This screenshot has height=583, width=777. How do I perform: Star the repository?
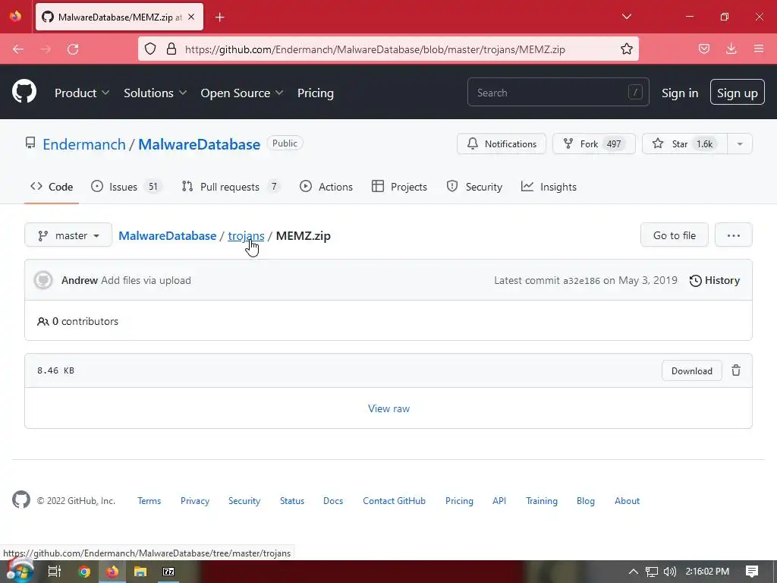point(685,143)
